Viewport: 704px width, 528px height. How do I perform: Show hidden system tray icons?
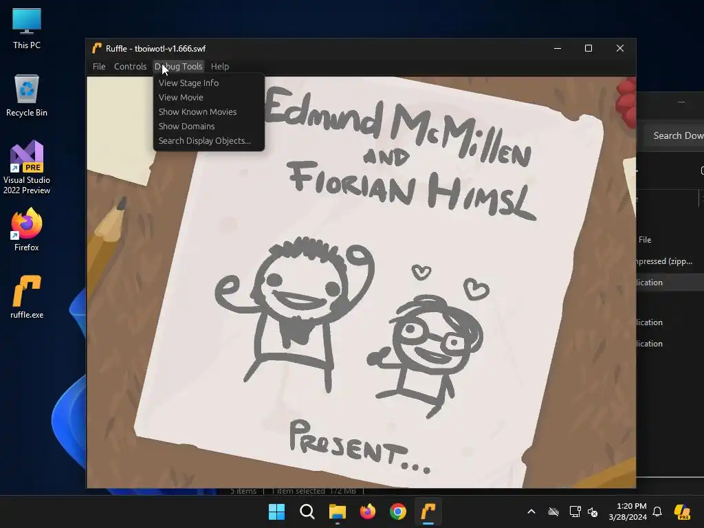531,511
